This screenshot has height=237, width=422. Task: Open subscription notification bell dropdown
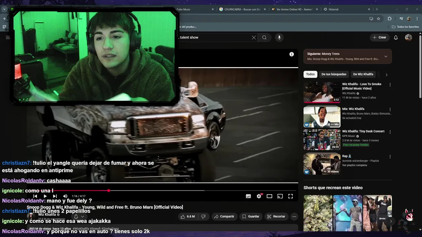coord(79,217)
